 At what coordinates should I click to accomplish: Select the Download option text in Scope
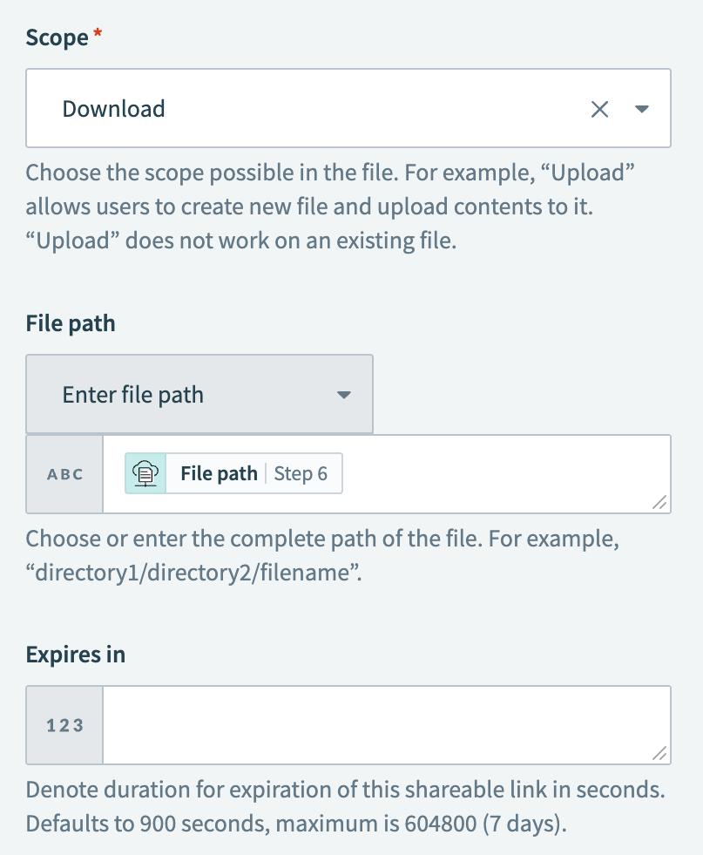click(x=112, y=108)
